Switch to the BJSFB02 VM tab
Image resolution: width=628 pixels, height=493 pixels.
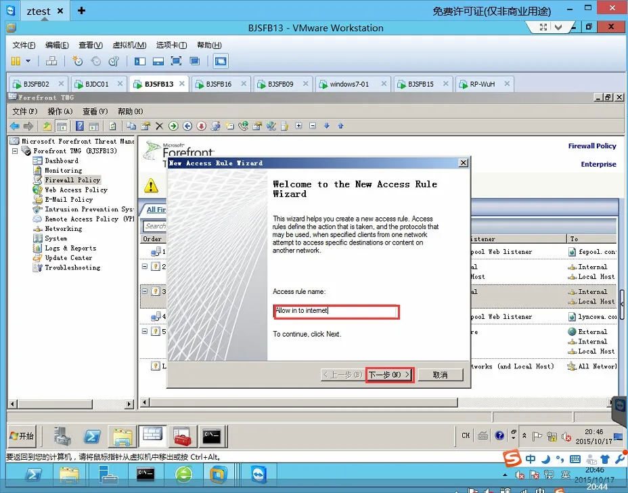coord(37,84)
